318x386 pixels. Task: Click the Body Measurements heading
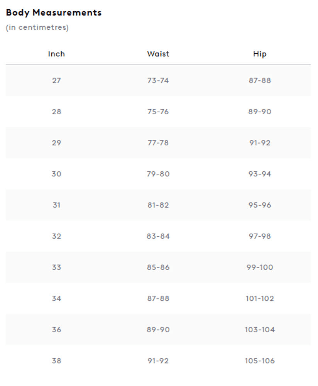(54, 13)
